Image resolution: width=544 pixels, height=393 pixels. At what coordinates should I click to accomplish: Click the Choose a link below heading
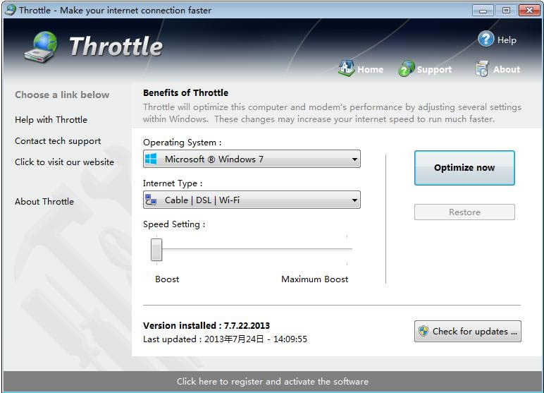(x=62, y=95)
